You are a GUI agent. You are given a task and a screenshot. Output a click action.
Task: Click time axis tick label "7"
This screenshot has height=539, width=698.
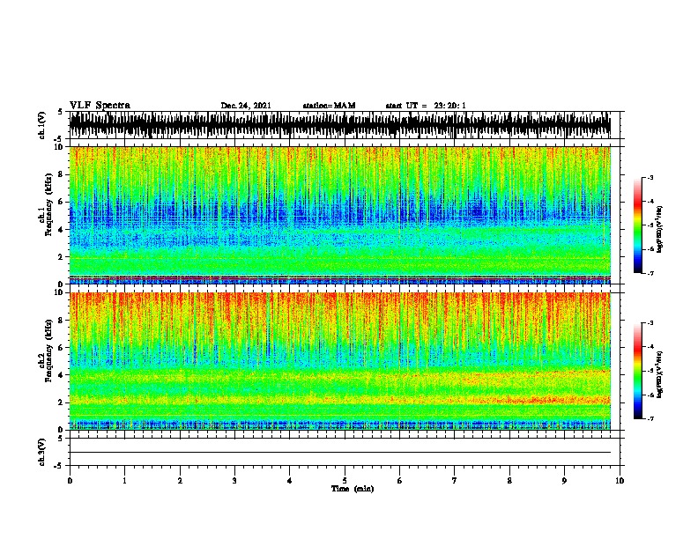click(455, 481)
